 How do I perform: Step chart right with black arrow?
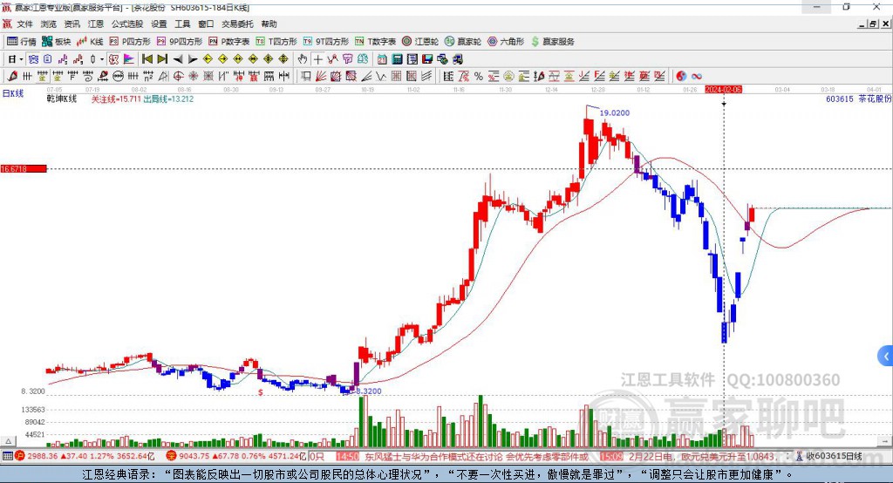tap(193, 59)
